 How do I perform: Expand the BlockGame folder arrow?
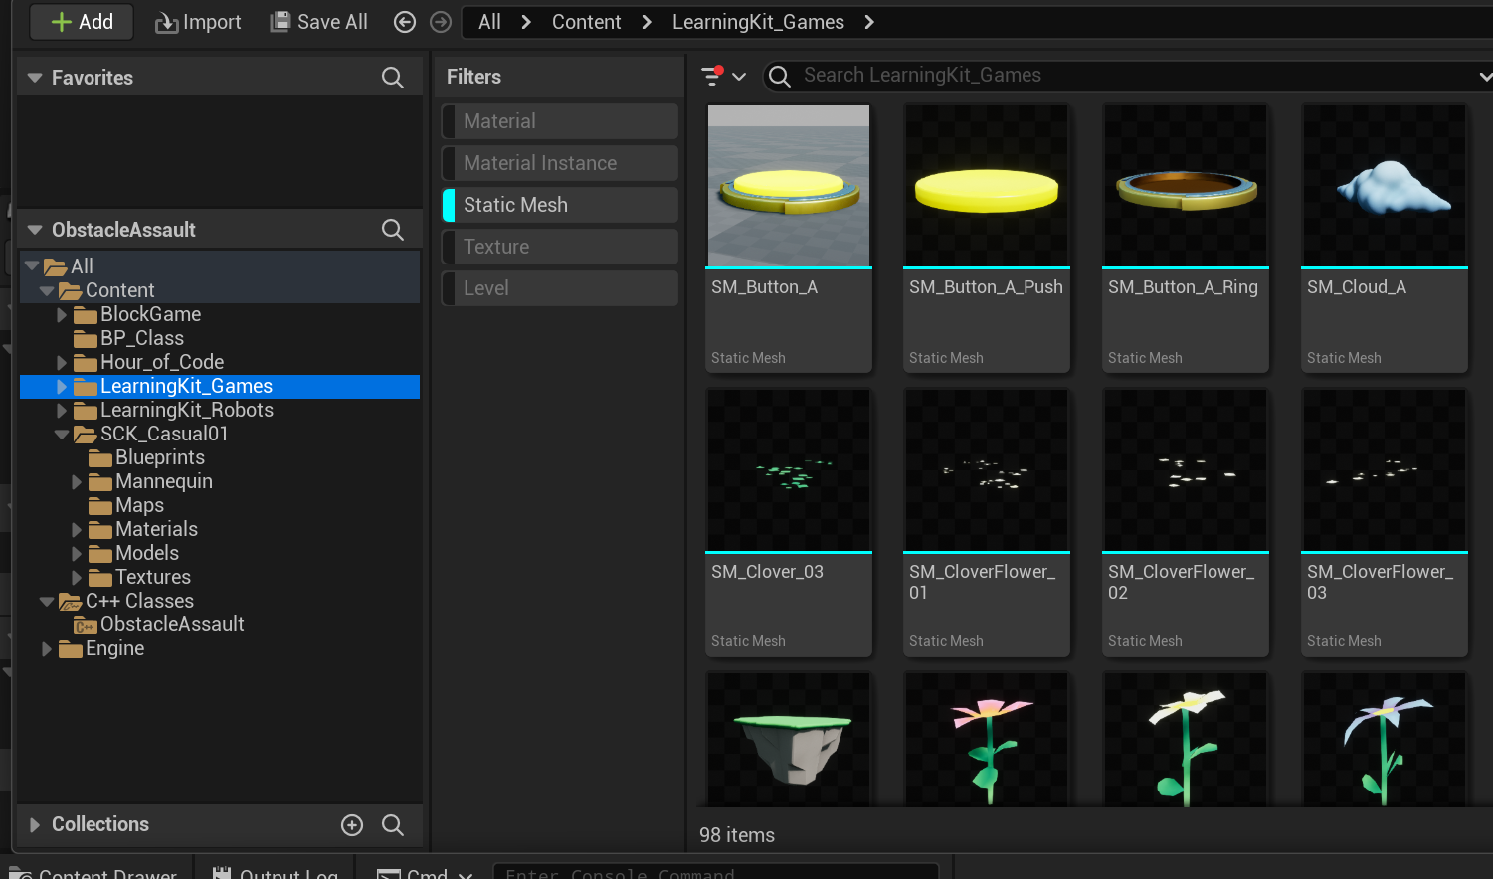pos(62,314)
